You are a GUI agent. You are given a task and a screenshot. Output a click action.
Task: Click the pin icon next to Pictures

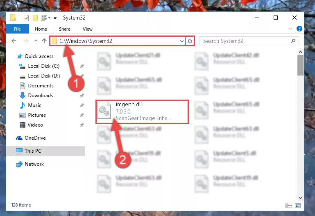click(82, 115)
